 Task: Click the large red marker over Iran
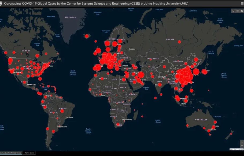tap(141, 75)
